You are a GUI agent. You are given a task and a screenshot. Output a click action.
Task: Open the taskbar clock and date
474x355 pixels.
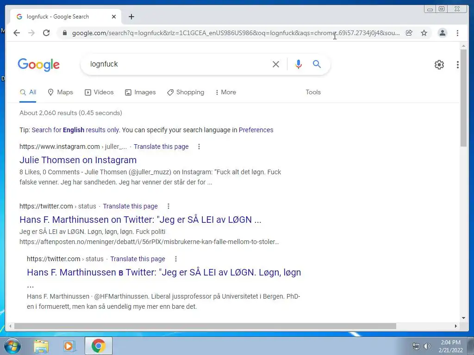pyautogui.click(x=450, y=346)
